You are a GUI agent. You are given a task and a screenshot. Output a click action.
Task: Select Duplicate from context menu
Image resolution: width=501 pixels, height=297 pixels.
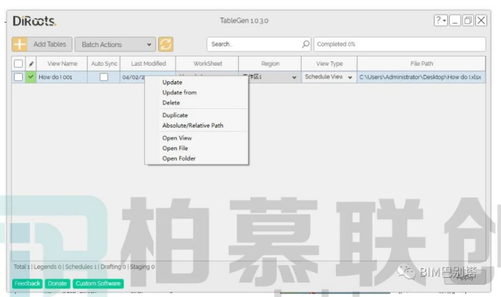pyautogui.click(x=175, y=115)
